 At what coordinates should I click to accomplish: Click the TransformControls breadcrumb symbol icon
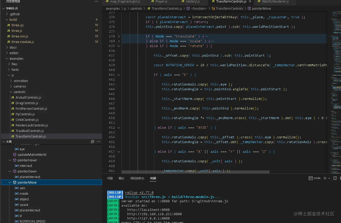(213, 8)
